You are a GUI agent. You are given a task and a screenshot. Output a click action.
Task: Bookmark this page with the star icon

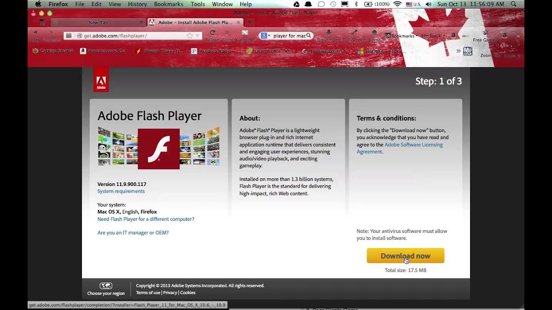190,36
